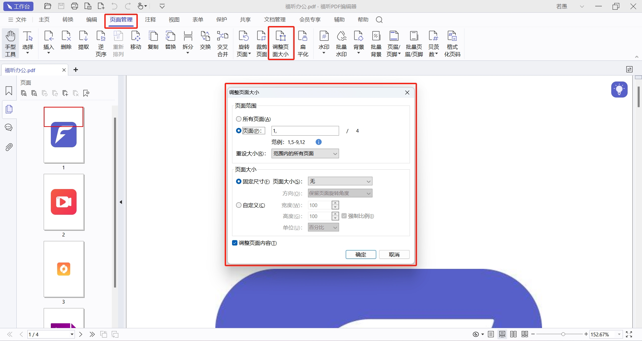Open the 保护 ribbon tab
642x341 pixels.
click(x=221, y=19)
